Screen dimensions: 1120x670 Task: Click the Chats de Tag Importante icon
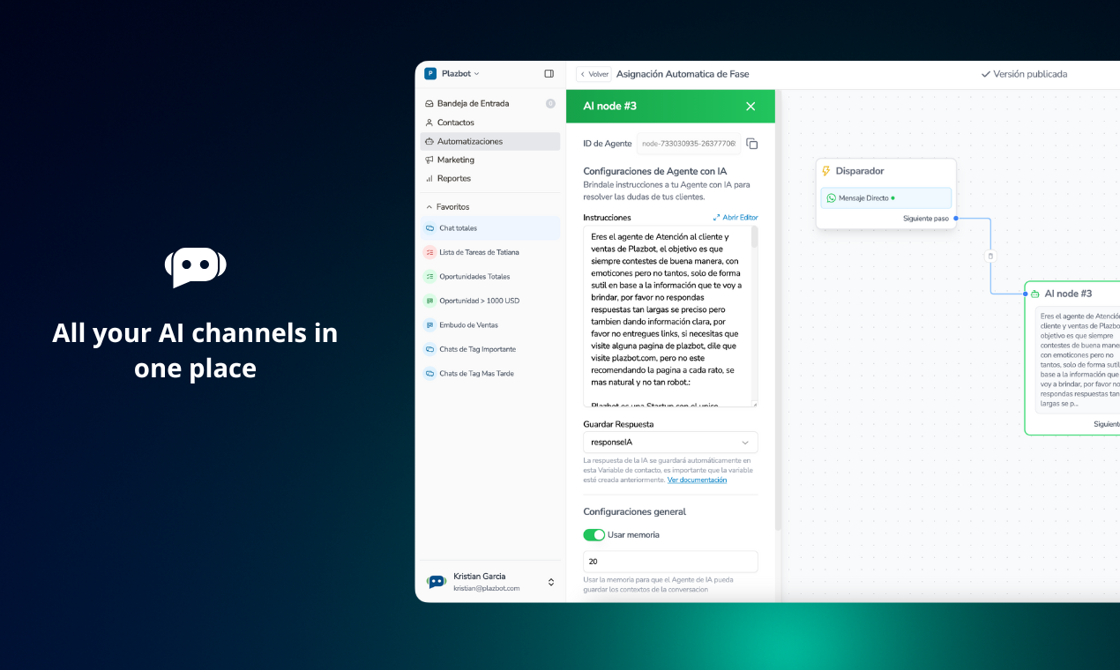pos(429,349)
